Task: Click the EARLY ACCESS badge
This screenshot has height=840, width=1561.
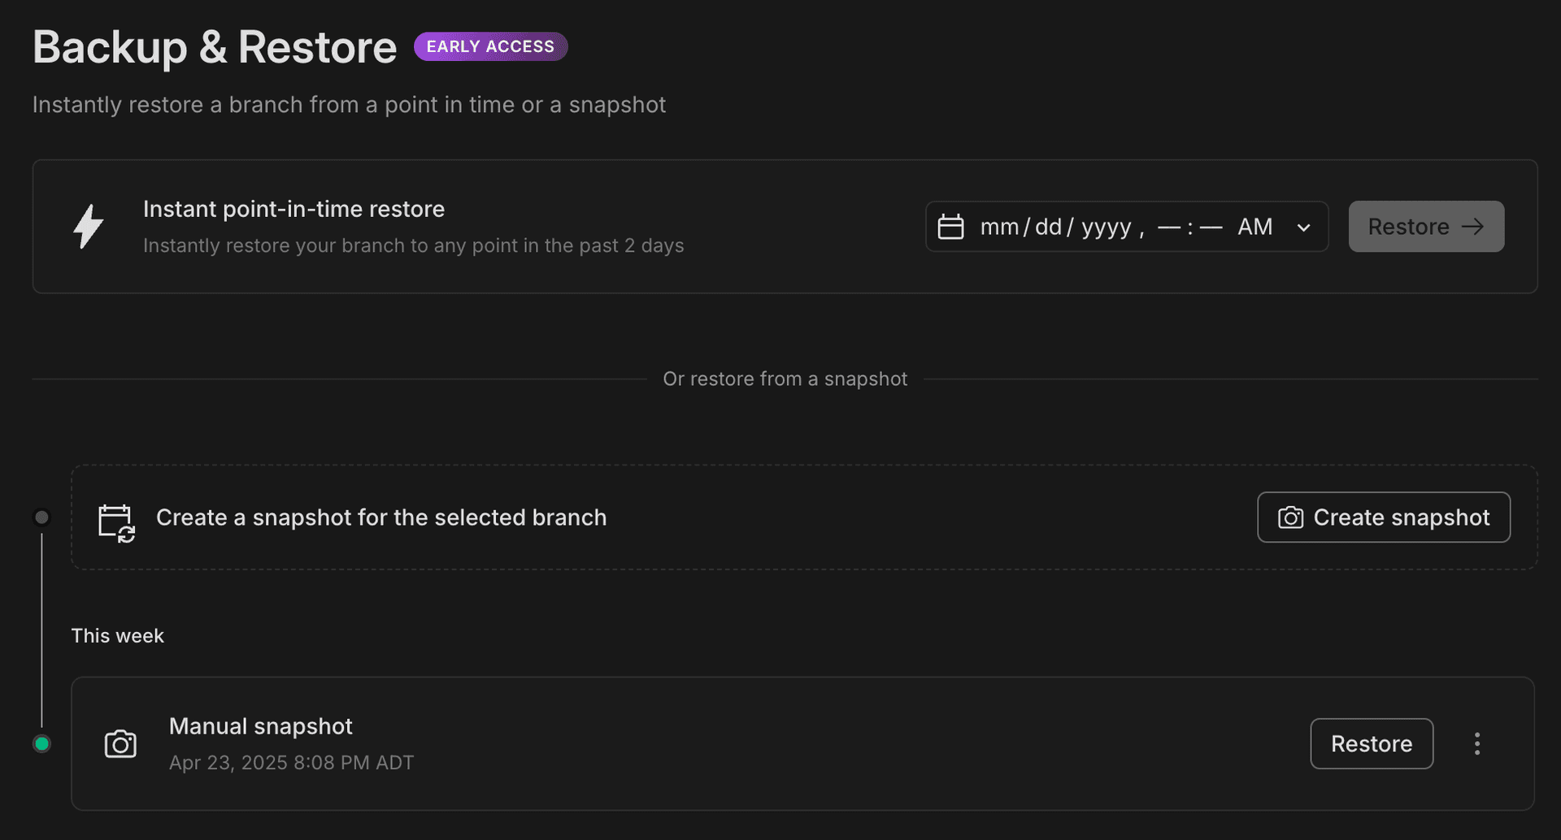Action: click(x=490, y=46)
